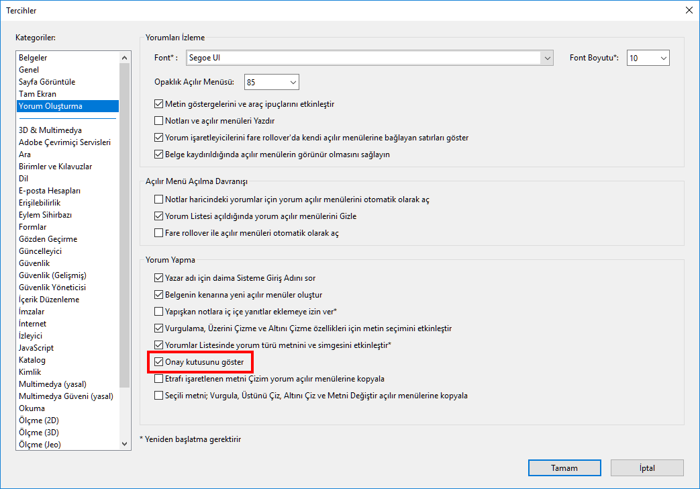
Task: Select Sayfa Görüntüle category
Action: pyautogui.click(x=68, y=82)
